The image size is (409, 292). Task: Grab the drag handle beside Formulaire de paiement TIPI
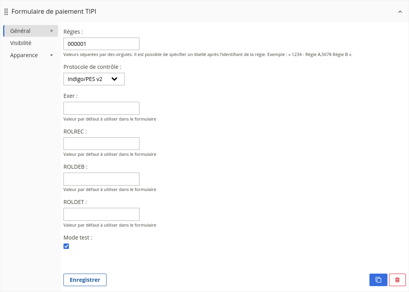(6, 12)
